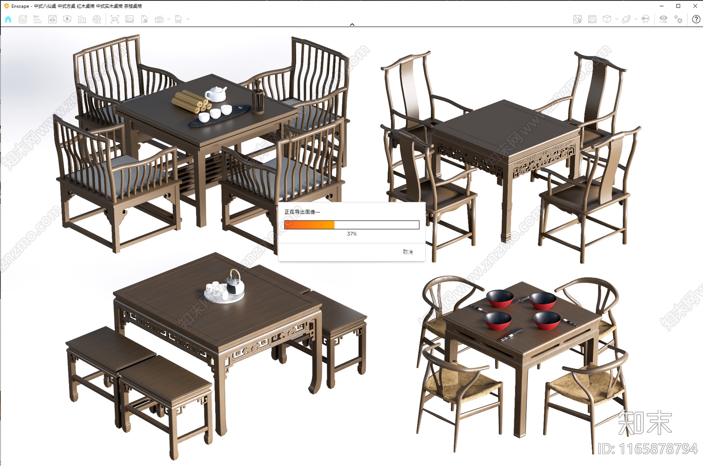Open general settings gears icon
703x466 pixels.
pos(678,19)
